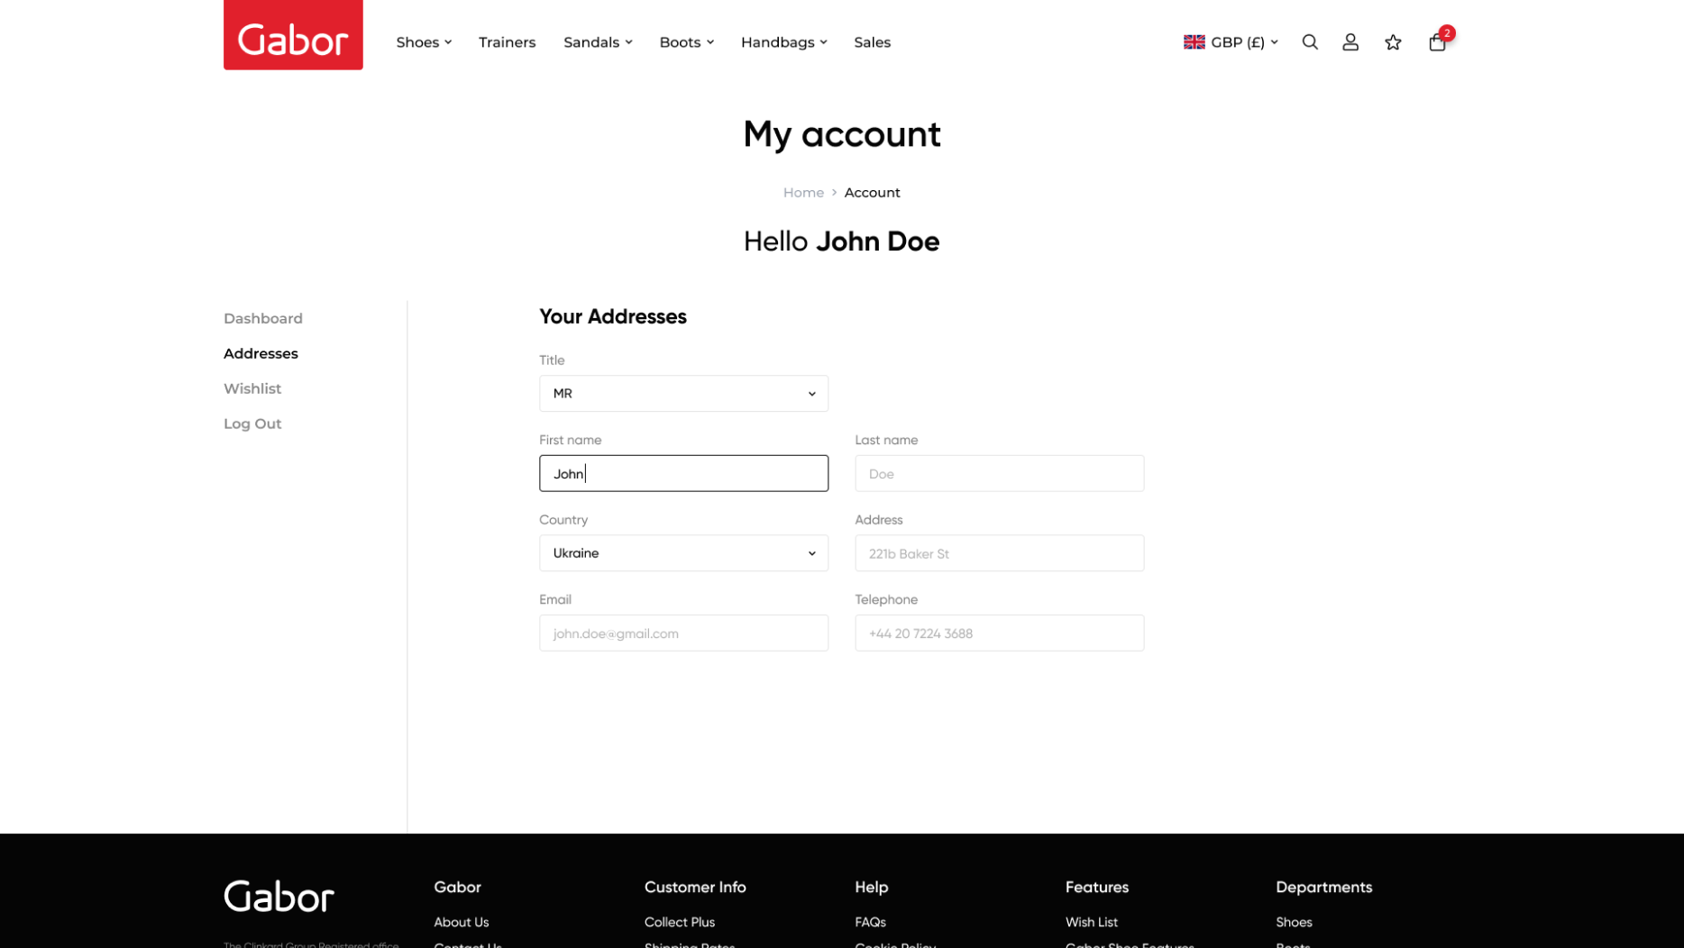Image resolution: width=1684 pixels, height=948 pixels.
Task: Open the Country dropdown showing Ukraine
Action: (683, 553)
